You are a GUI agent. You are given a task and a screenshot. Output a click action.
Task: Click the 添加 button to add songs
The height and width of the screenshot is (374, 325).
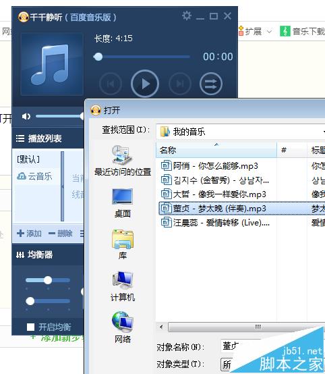(29, 234)
